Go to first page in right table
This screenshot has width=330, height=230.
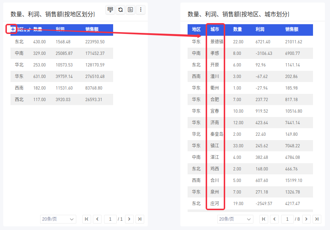point(263,219)
